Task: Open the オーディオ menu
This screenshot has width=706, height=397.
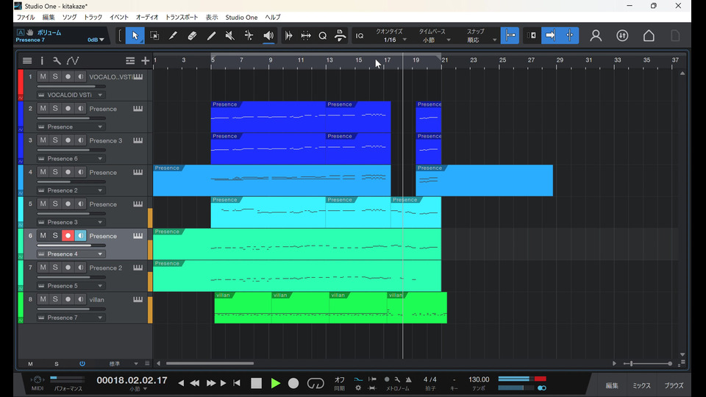Action: click(147, 17)
